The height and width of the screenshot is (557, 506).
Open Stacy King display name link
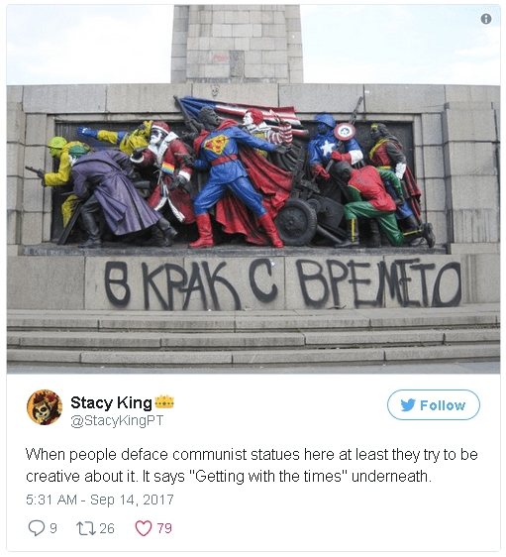point(111,402)
